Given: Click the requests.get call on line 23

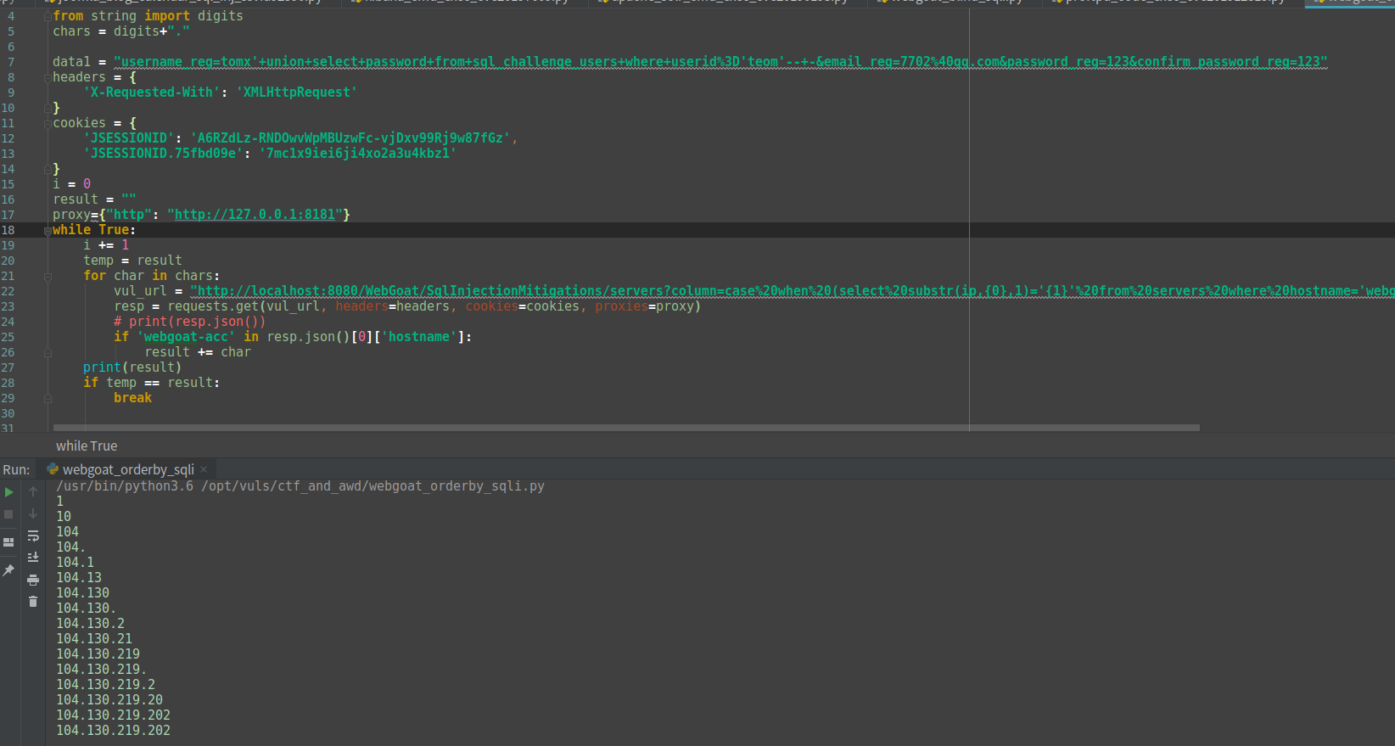Looking at the screenshot, I should coord(434,306).
